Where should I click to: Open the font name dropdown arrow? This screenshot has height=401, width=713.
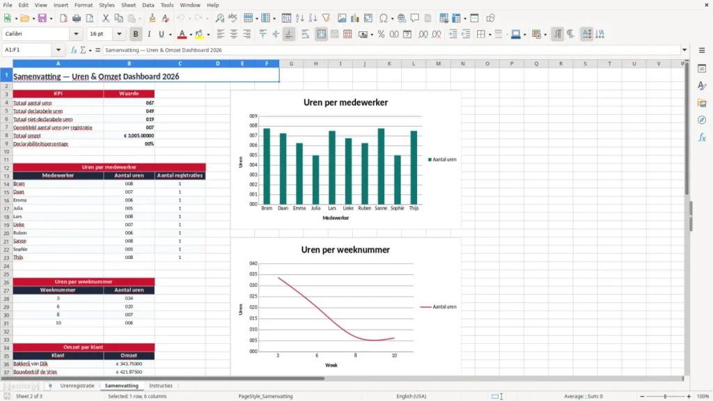coord(76,33)
